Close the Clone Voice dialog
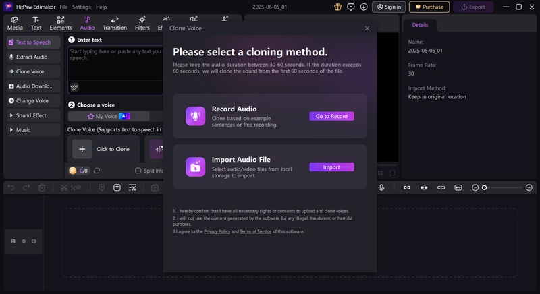 [367, 28]
